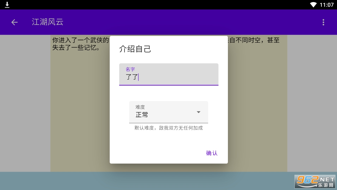Click the purple underline of the name field
The width and height of the screenshot is (337, 190).
click(169, 85)
